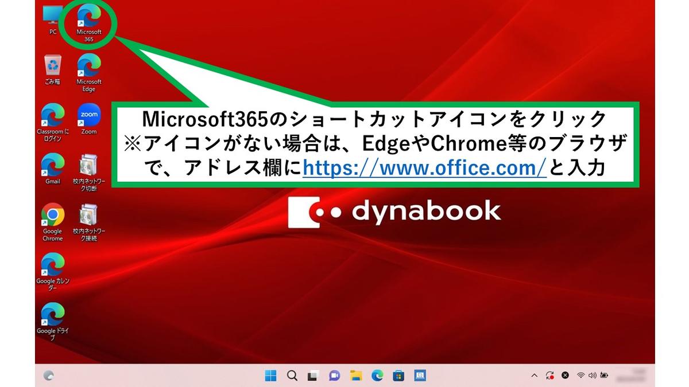Open the volume speaker tray icon
The height and width of the screenshot is (387, 689).
click(x=593, y=376)
